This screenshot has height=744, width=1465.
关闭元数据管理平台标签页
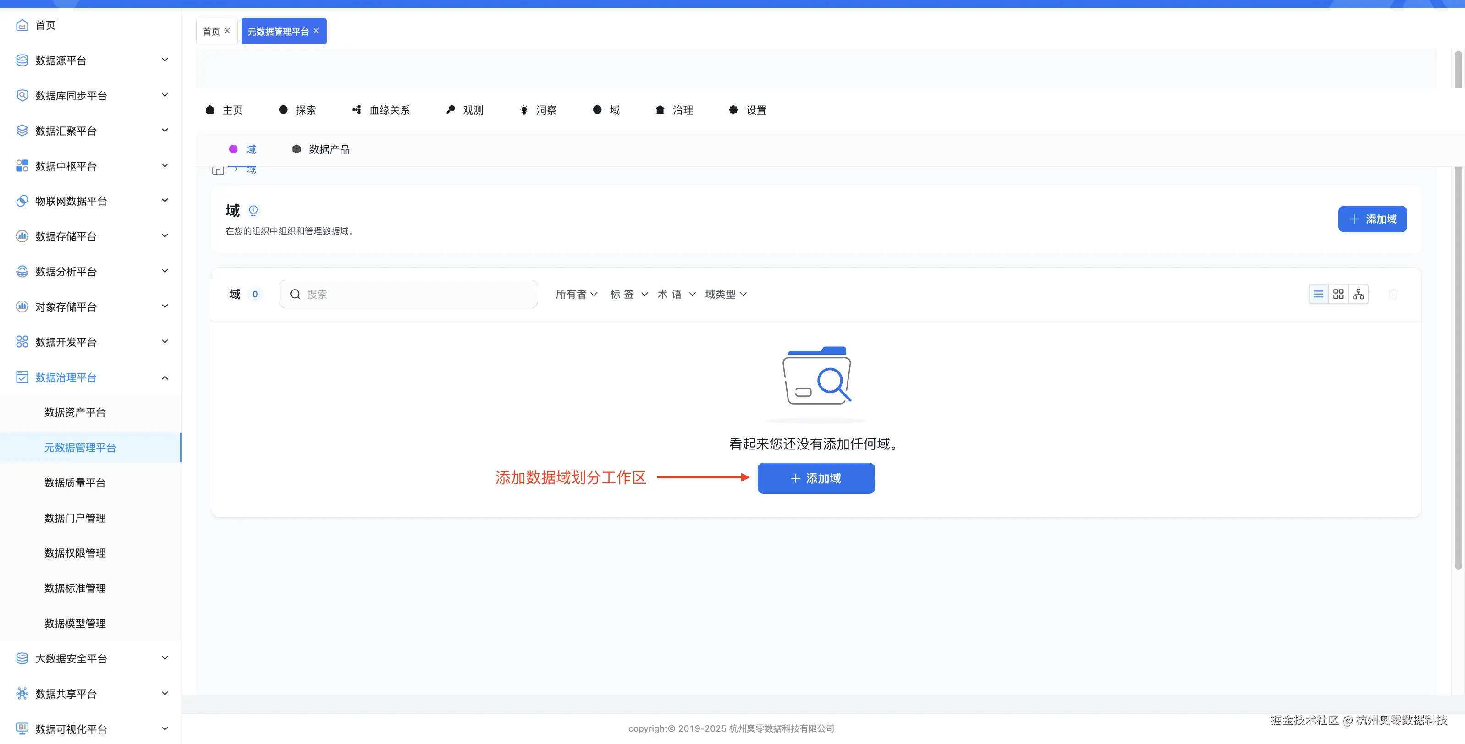click(x=317, y=31)
